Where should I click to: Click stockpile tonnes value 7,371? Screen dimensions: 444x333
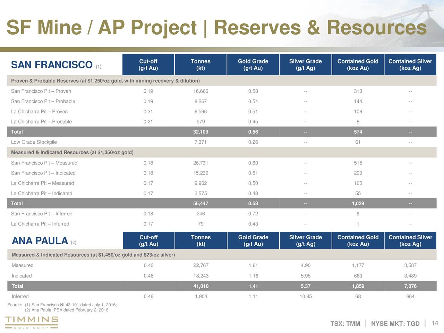tap(200, 142)
